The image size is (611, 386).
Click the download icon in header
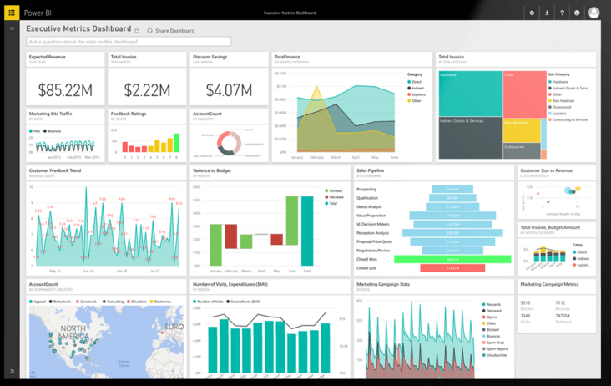tap(547, 13)
